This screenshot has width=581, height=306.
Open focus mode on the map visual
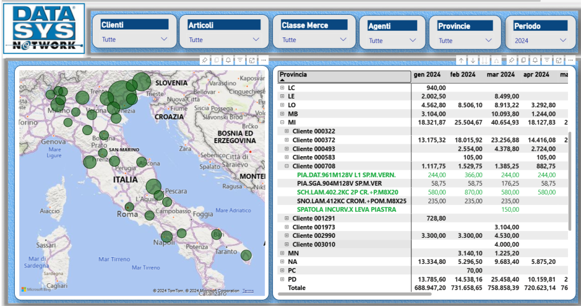252,60
